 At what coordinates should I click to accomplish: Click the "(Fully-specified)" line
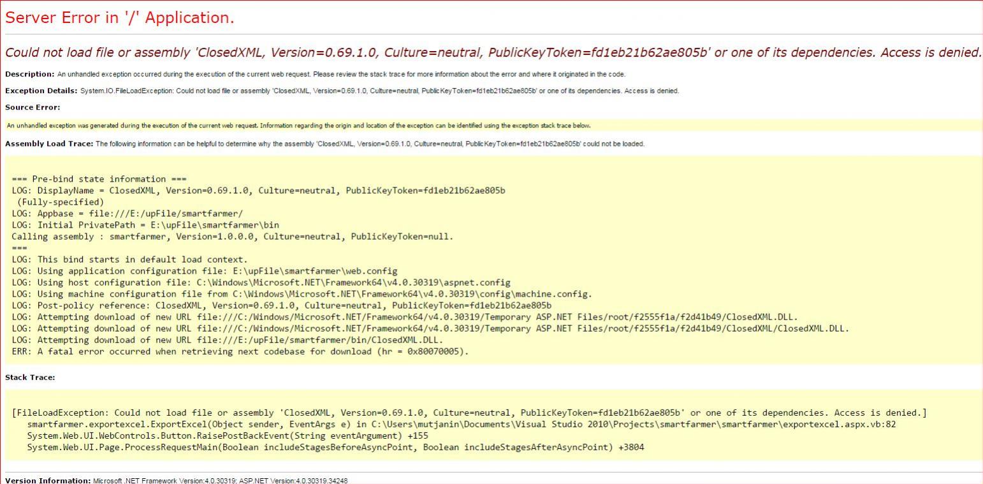point(60,202)
